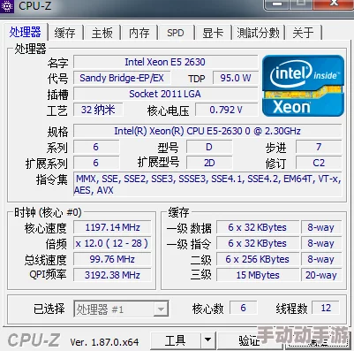This screenshot has width=354, height=351.
Task: Click the 一级 数据 8-way associativity value
Action: tap(321, 227)
